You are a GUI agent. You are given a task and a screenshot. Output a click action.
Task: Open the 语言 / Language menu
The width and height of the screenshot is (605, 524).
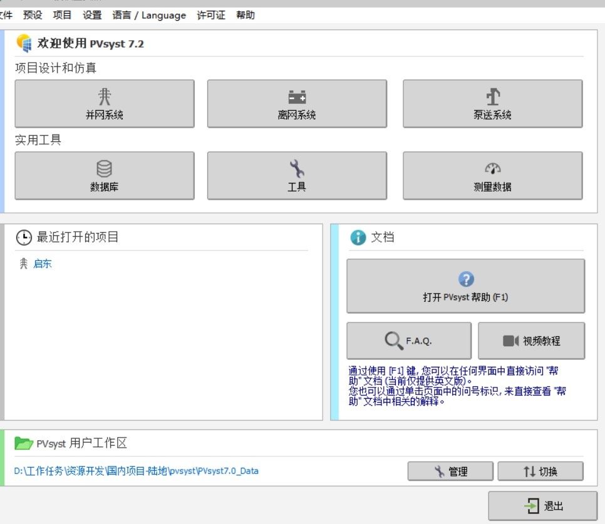coord(149,15)
